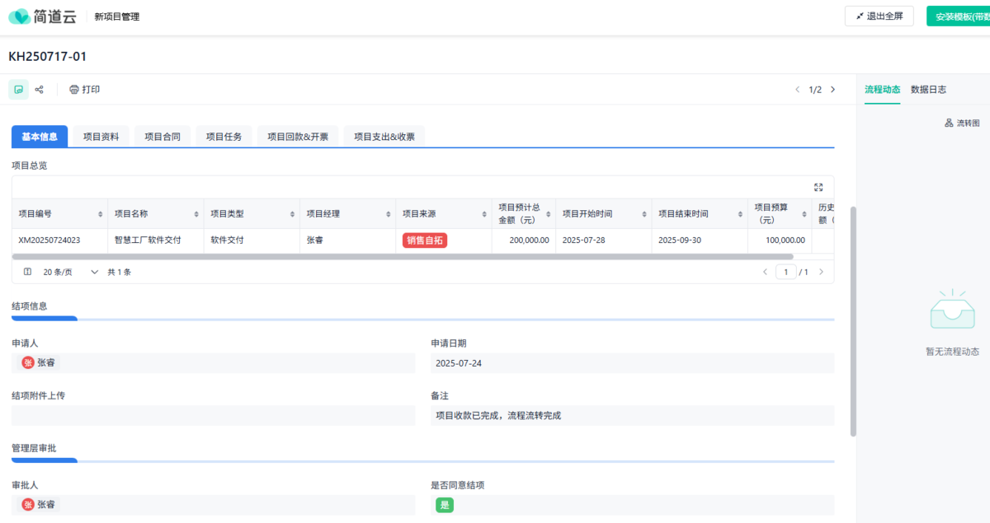Click the green 是 tag
The image size is (990, 523).
tap(445, 505)
